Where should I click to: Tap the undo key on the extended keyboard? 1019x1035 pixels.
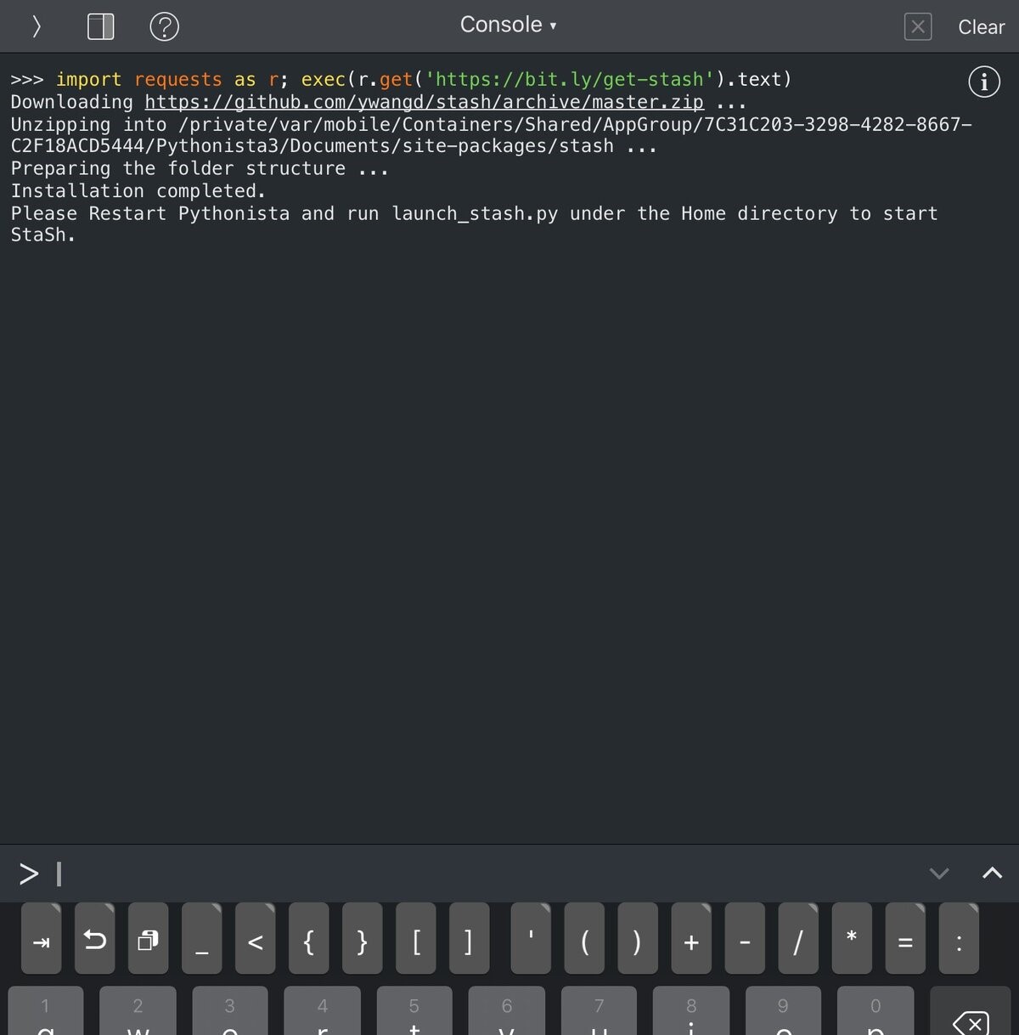[94, 941]
